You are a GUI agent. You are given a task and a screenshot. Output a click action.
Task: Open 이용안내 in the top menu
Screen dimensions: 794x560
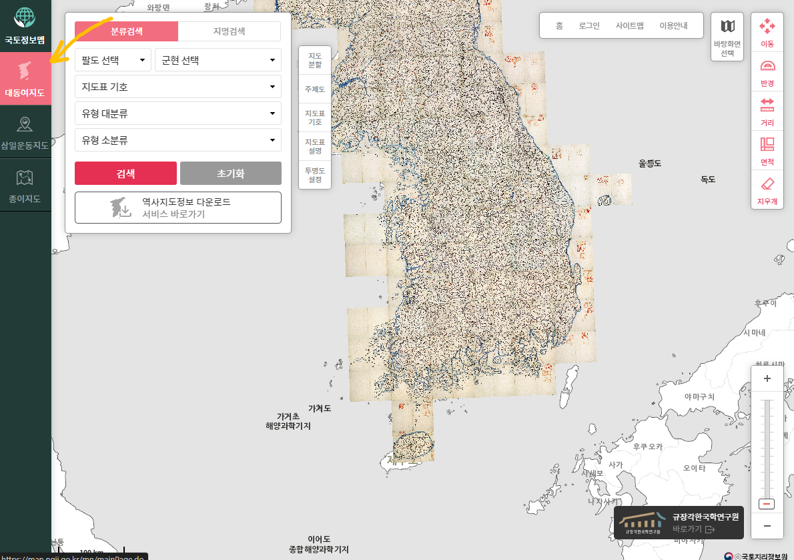[673, 25]
